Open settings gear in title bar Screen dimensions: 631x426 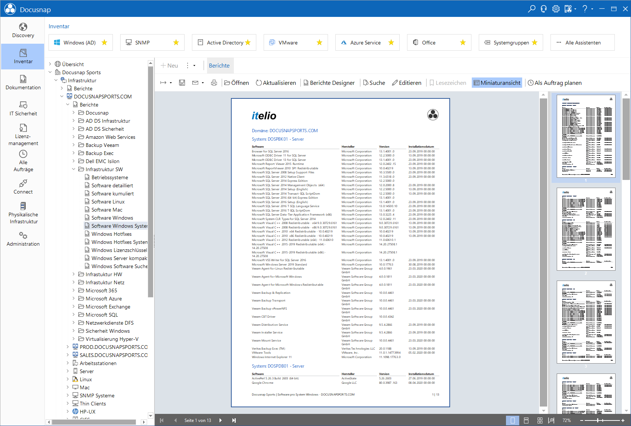point(556,9)
